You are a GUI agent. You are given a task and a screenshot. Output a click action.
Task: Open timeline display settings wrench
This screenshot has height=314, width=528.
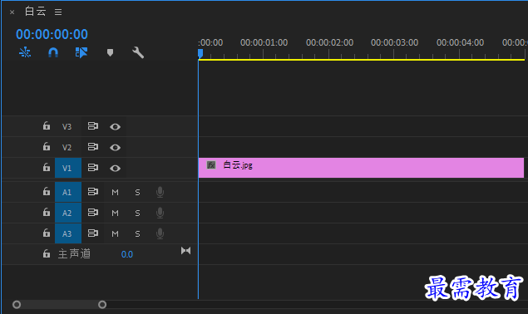pyautogui.click(x=138, y=52)
